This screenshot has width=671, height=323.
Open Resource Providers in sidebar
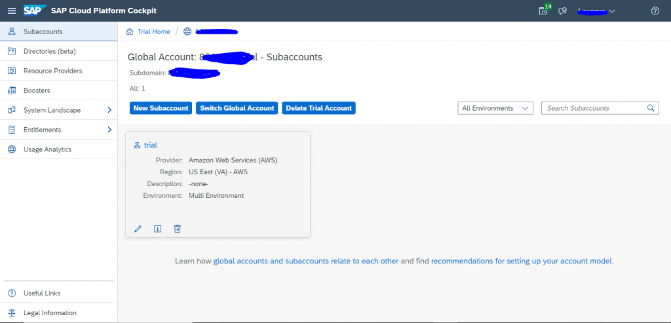point(58,71)
